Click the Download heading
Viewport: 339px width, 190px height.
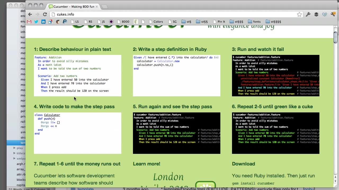click(x=243, y=164)
